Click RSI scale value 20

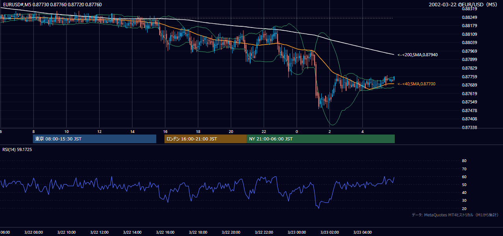[464, 208]
